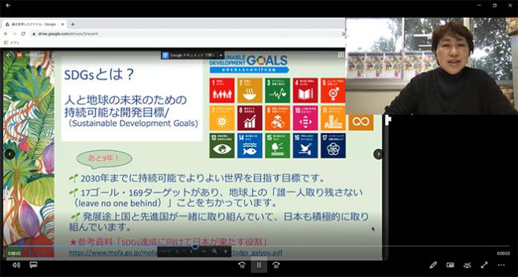
Task: Open the pencil edit tool
Action: (x=433, y=265)
